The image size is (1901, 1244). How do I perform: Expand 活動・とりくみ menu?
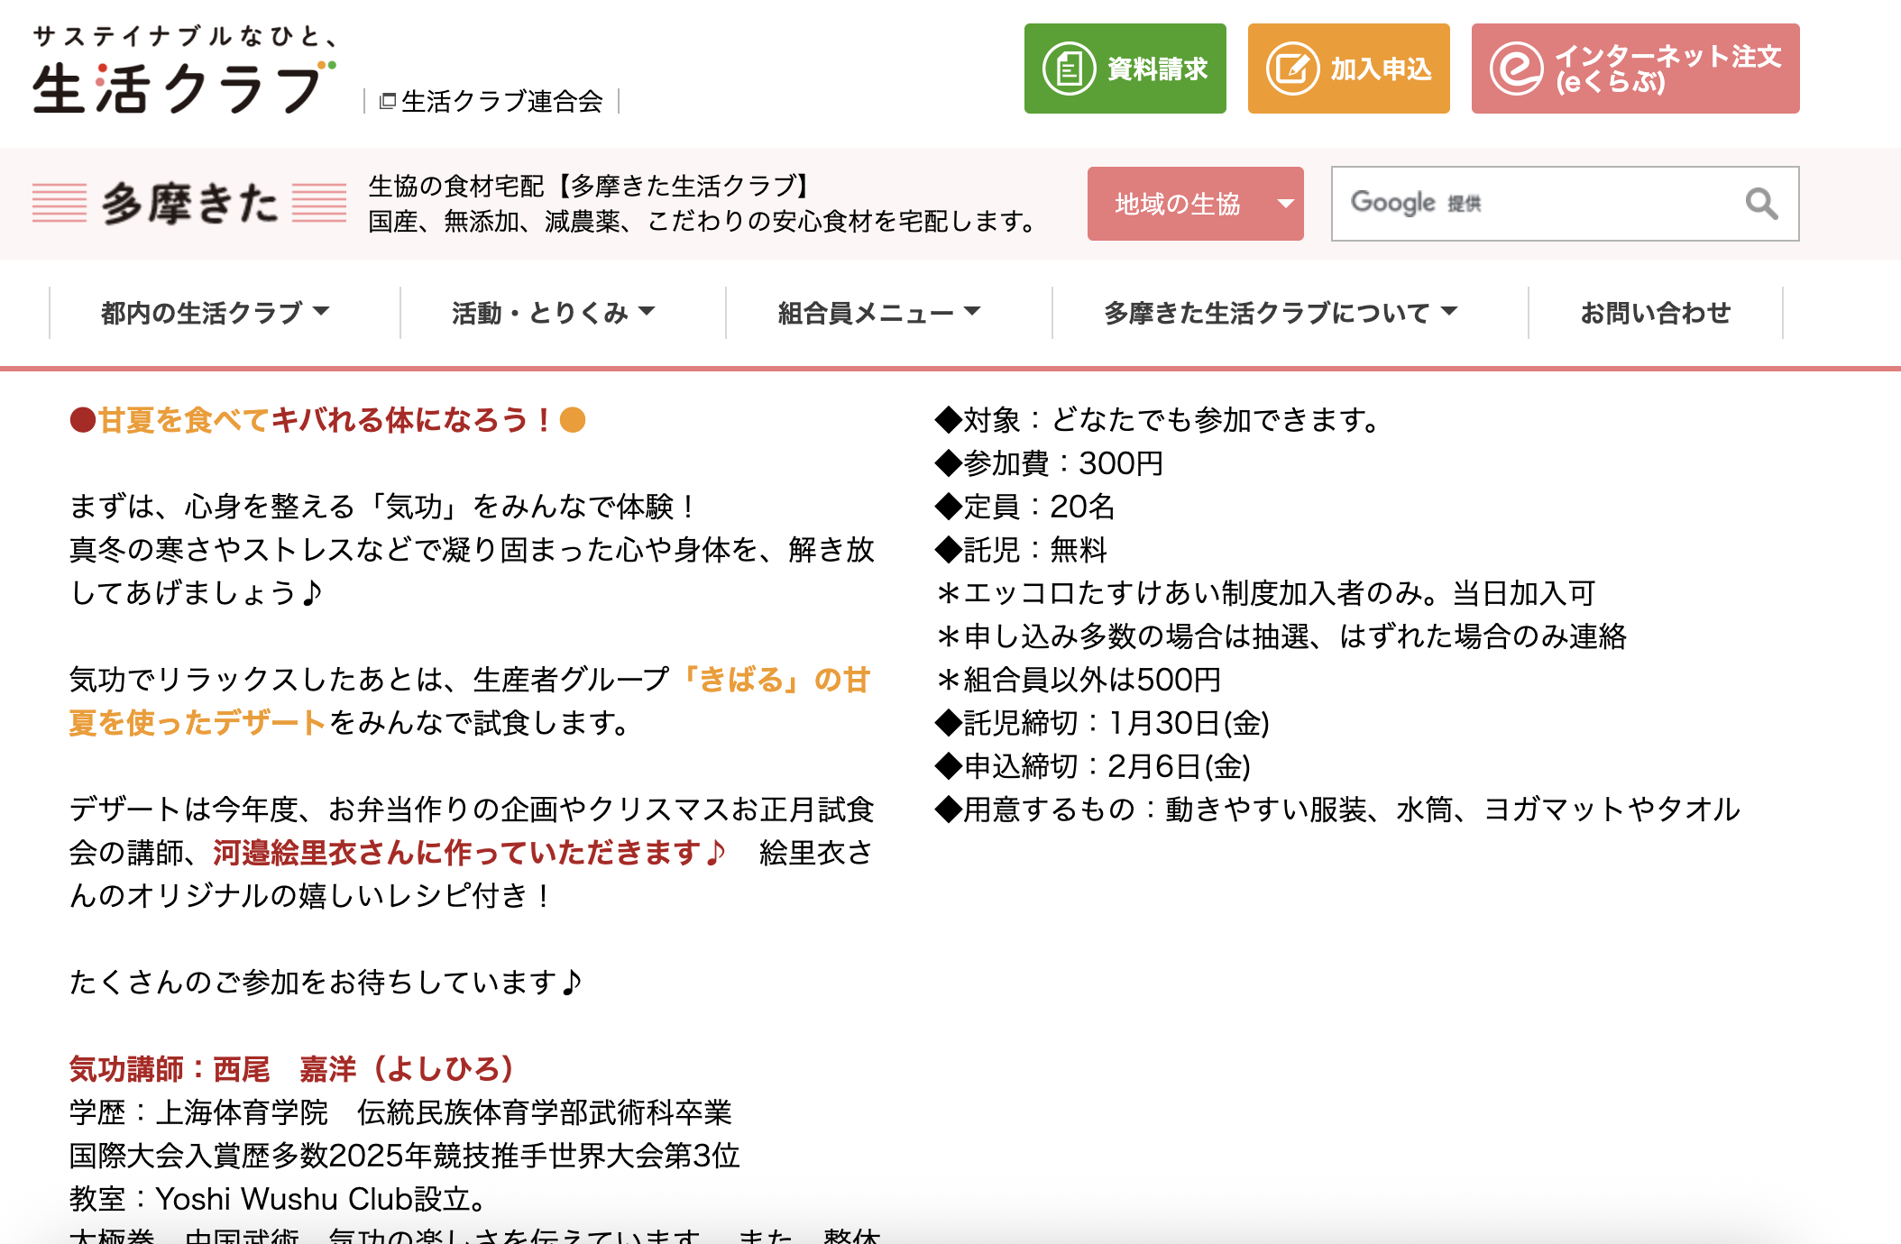pyautogui.click(x=553, y=313)
